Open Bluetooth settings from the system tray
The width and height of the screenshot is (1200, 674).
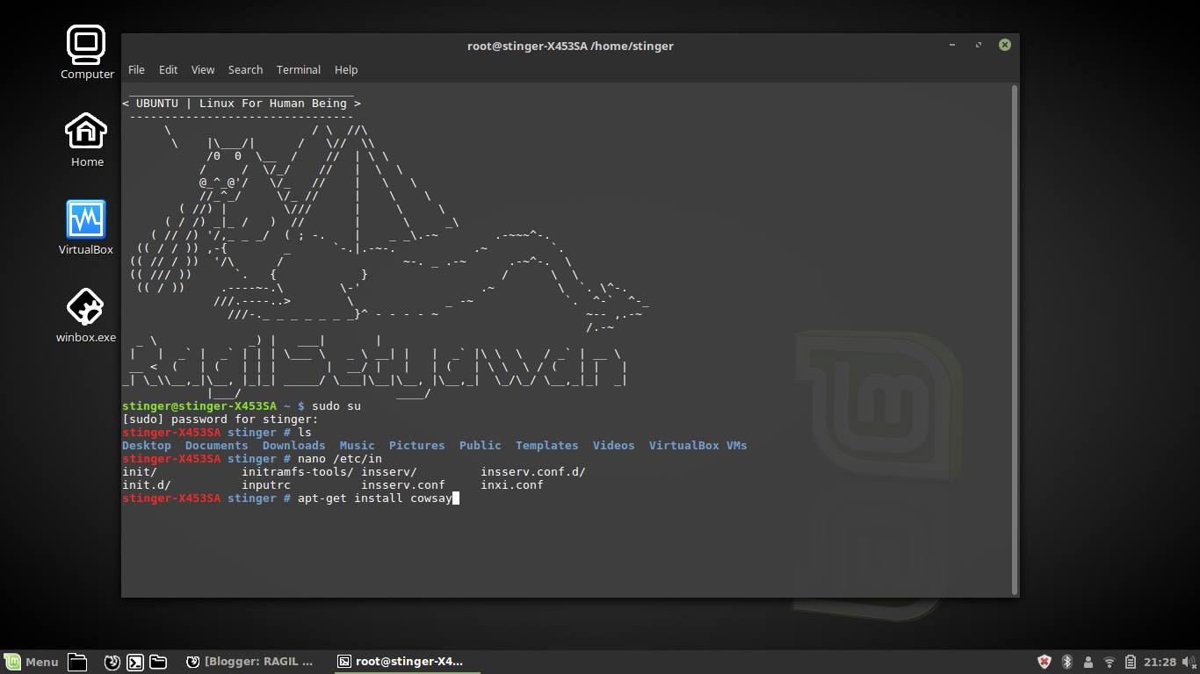point(1066,661)
